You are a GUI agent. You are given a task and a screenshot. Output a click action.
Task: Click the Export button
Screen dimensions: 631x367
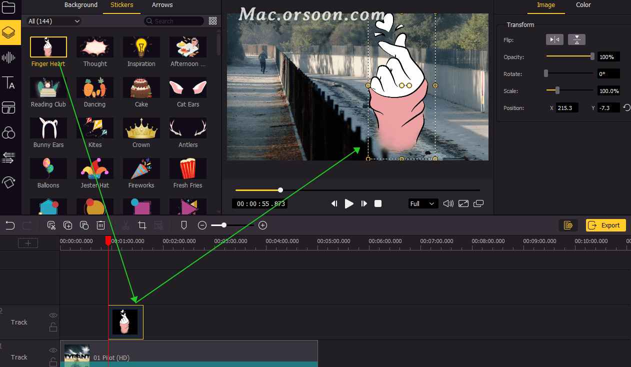point(605,225)
